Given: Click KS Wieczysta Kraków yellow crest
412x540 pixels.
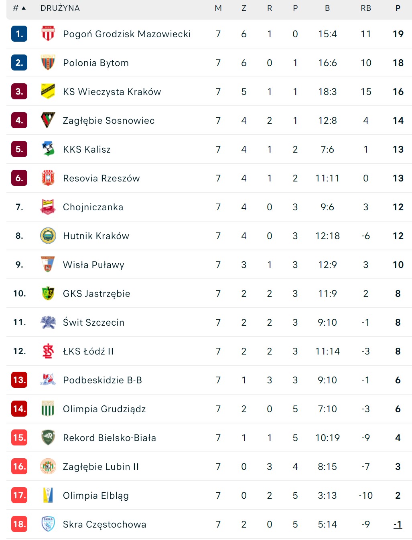Looking at the screenshot, I should 48,91.
